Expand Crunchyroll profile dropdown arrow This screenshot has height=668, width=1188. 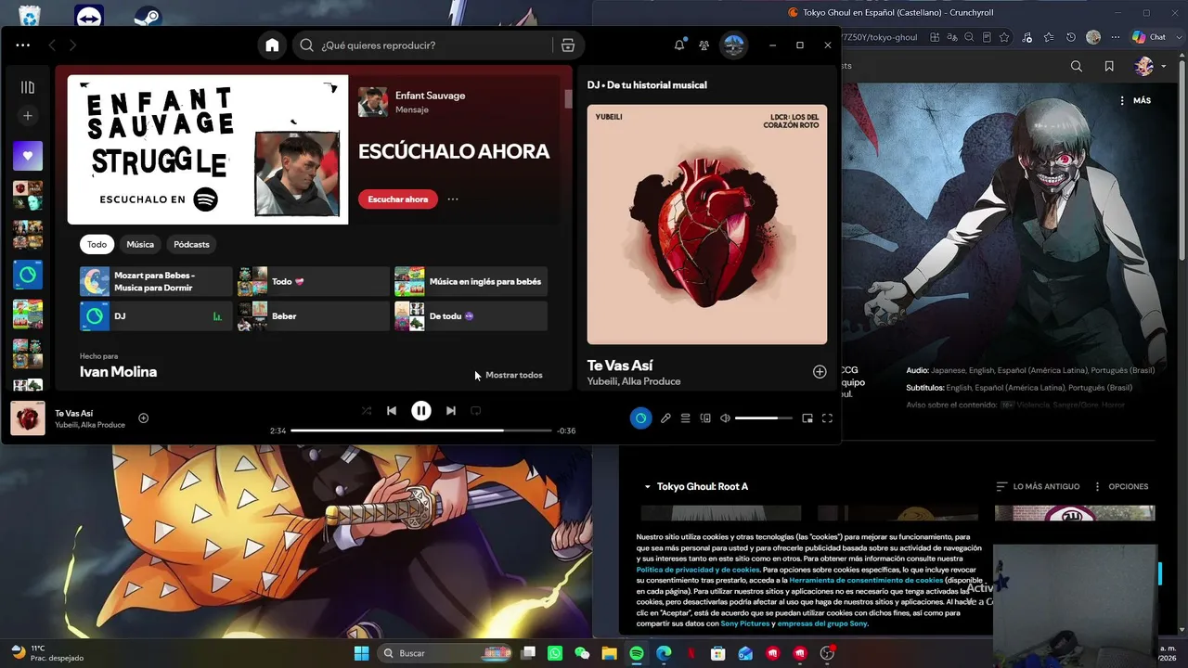pyautogui.click(x=1164, y=66)
